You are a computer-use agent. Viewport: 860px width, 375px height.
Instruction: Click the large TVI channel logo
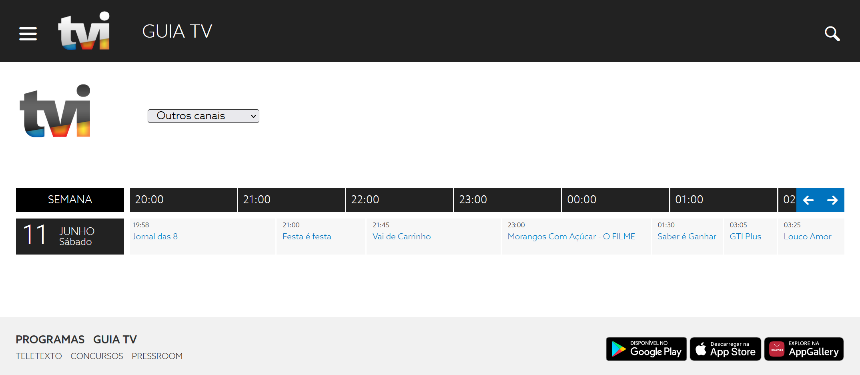coord(55,111)
